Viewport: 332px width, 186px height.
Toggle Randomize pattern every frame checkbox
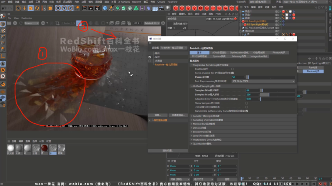[247, 111]
